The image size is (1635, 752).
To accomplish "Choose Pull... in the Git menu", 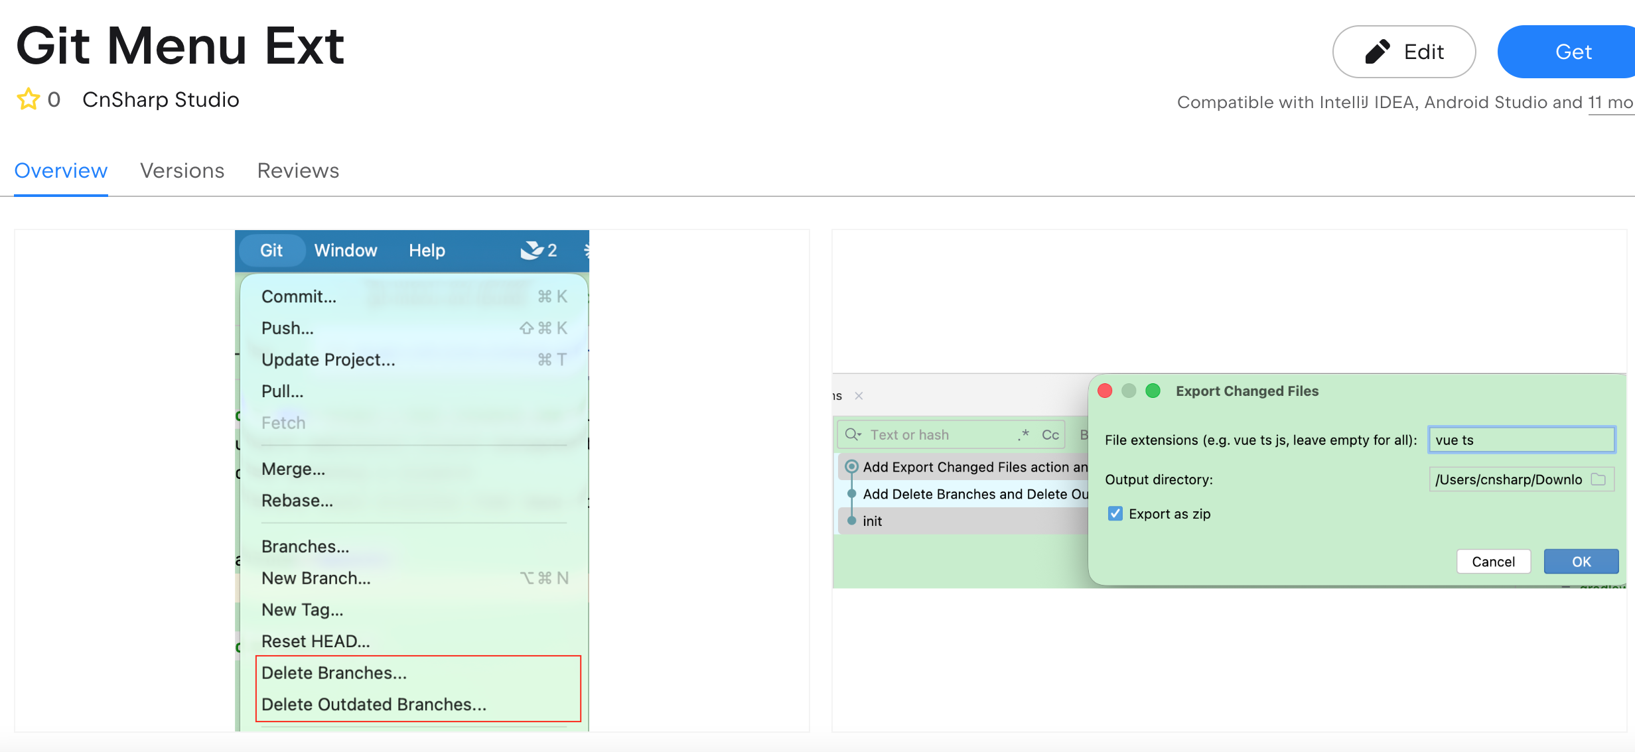I will [414, 391].
